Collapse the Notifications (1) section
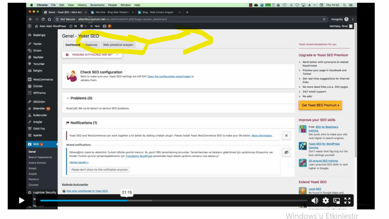The height and width of the screenshot is (219, 389). tap(68, 123)
